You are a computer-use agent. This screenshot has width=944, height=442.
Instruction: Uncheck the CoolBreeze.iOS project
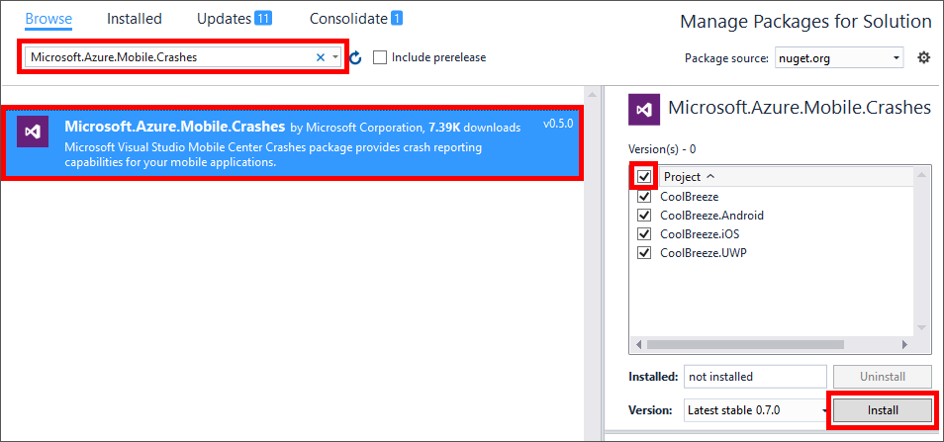[644, 233]
